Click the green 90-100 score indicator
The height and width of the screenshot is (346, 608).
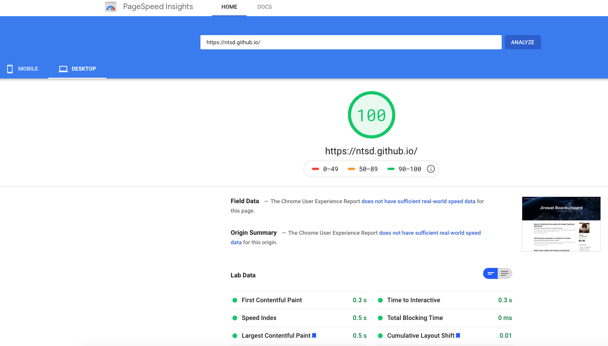[391, 168]
